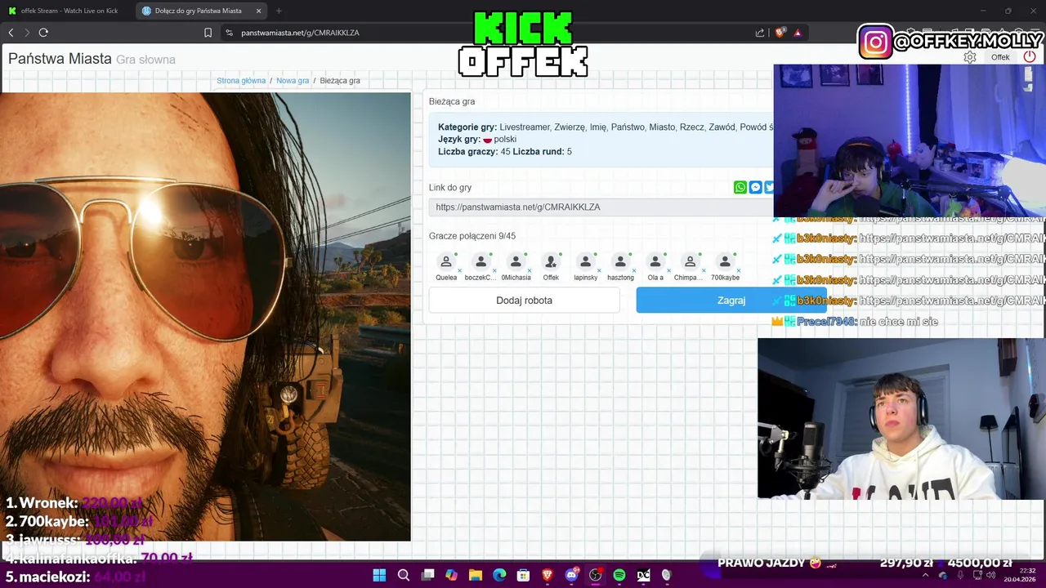Open Strona główna breadcrumb link
Image resolution: width=1046 pixels, height=588 pixels.
(241, 81)
